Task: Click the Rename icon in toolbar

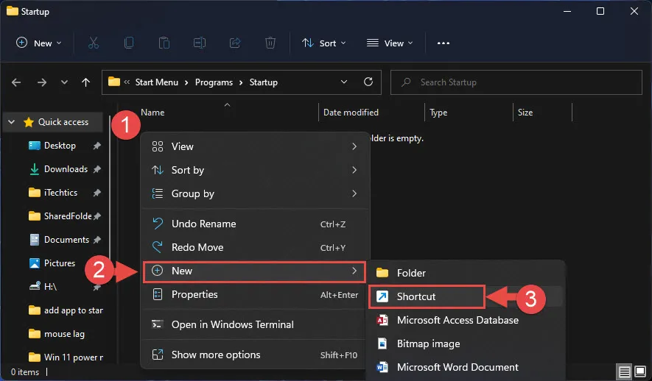Action: point(200,43)
